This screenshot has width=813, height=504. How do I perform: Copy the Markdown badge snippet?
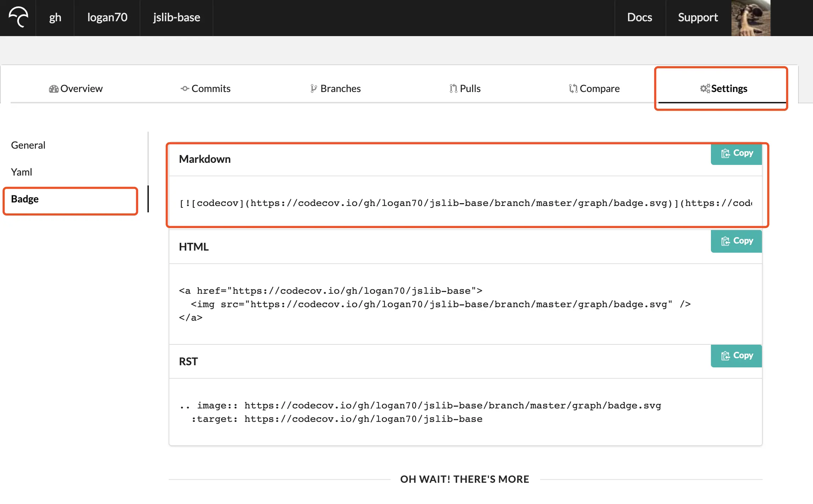point(736,153)
